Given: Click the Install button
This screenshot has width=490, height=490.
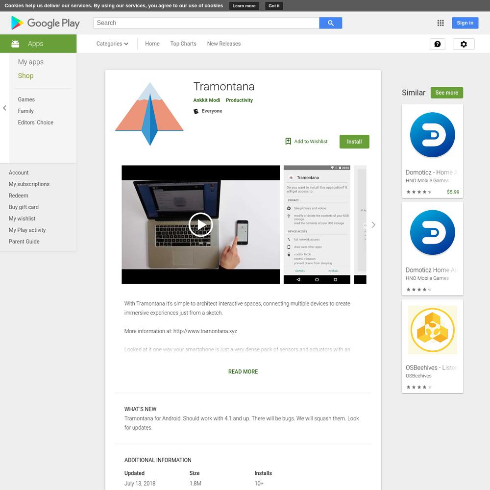Looking at the screenshot, I should pyautogui.click(x=354, y=142).
